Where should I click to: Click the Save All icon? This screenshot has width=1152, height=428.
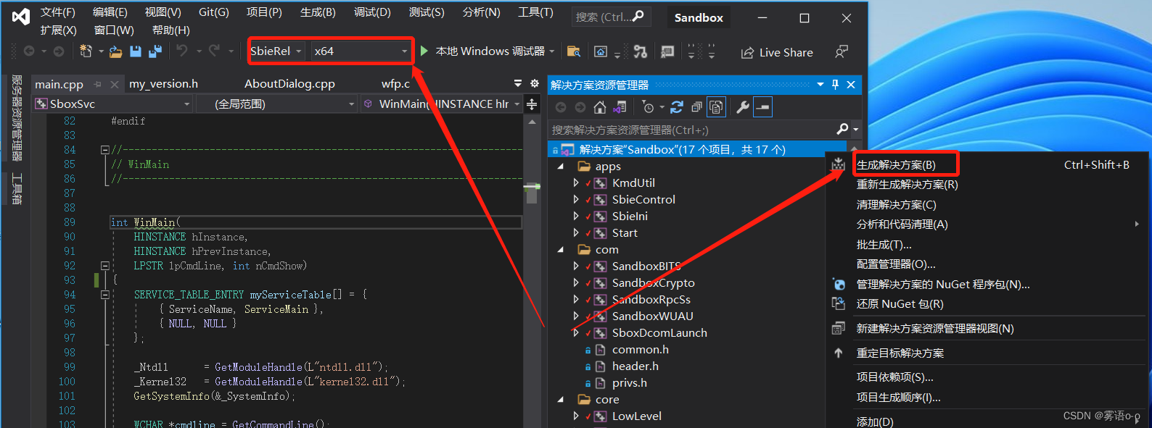155,51
